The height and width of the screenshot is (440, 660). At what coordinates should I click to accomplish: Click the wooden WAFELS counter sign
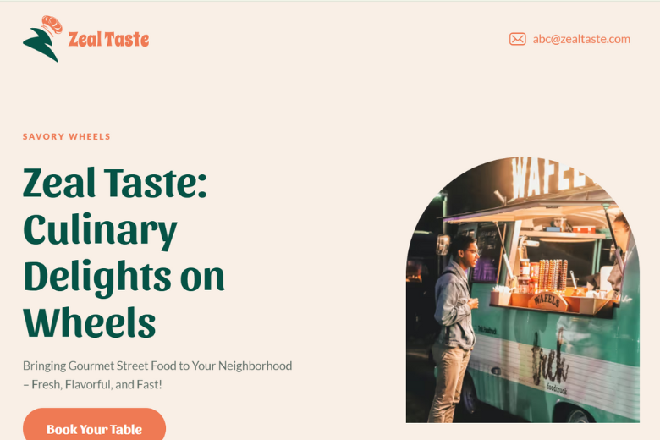tap(547, 300)
